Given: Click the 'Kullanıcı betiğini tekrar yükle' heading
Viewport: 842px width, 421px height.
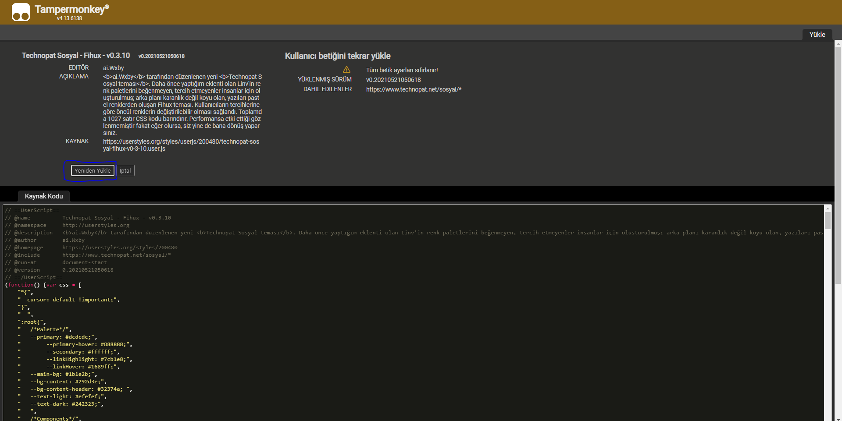Looking at the screenshot, I should (x=338, y=56).
